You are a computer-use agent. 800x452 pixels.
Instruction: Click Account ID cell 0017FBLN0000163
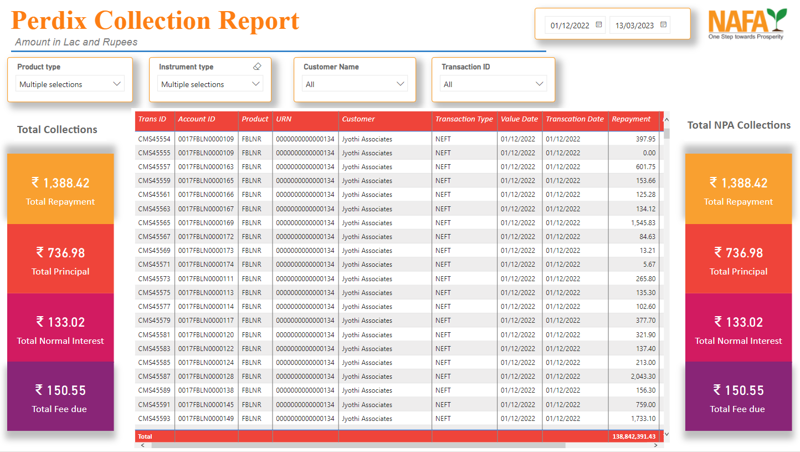pyautogui.click(x=206, y=167)
